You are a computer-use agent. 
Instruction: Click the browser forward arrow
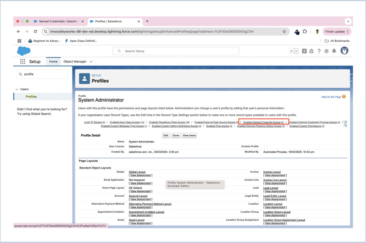(27, 31)
